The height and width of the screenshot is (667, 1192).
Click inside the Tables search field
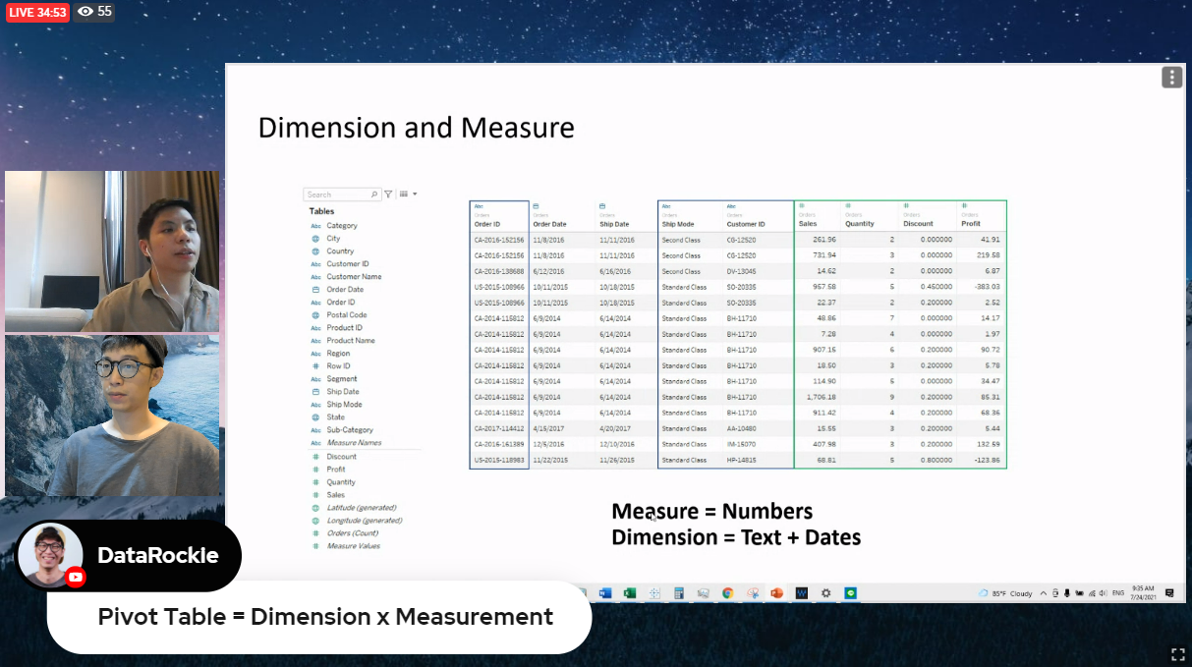(x=339, y=194)
